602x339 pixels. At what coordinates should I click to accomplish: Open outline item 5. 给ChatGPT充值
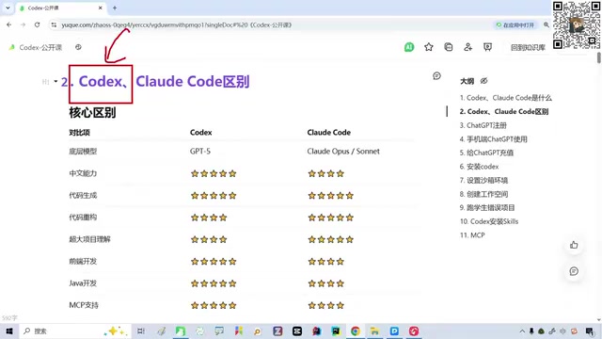(486, 153)
